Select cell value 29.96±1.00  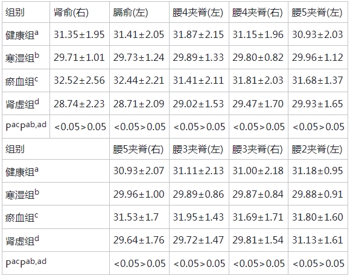pos(139,194)
